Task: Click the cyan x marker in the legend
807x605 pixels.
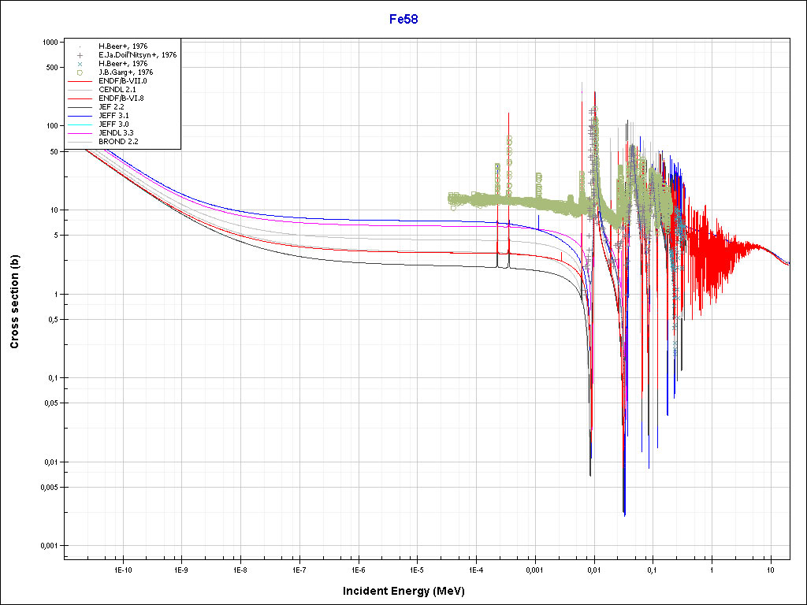Action: (x=80, y=64)
